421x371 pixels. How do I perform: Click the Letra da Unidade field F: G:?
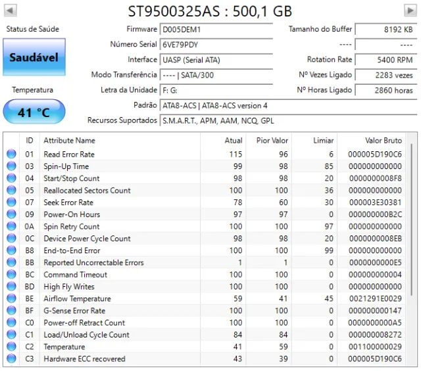point(216,90)
